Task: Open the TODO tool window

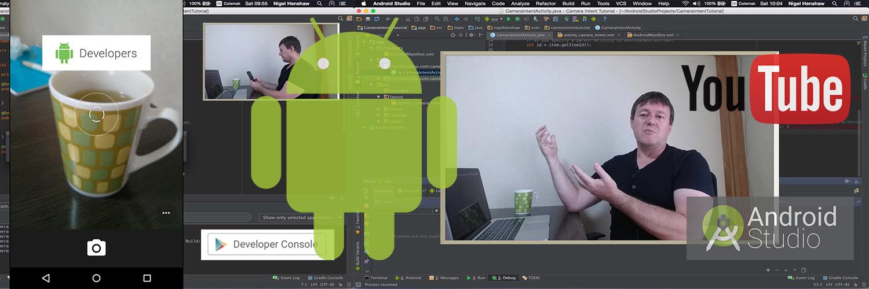Action: point(530,277)
